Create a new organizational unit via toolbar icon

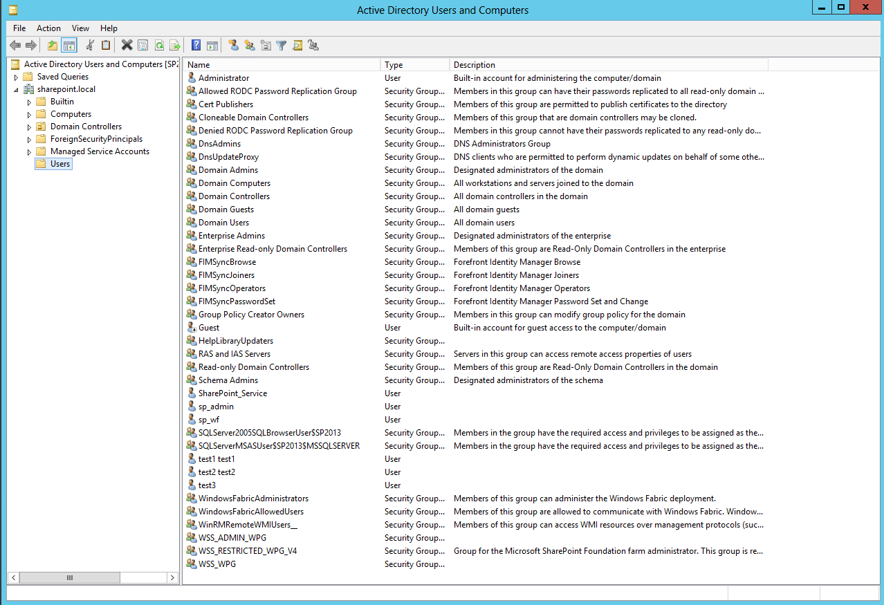pos(266,46)
